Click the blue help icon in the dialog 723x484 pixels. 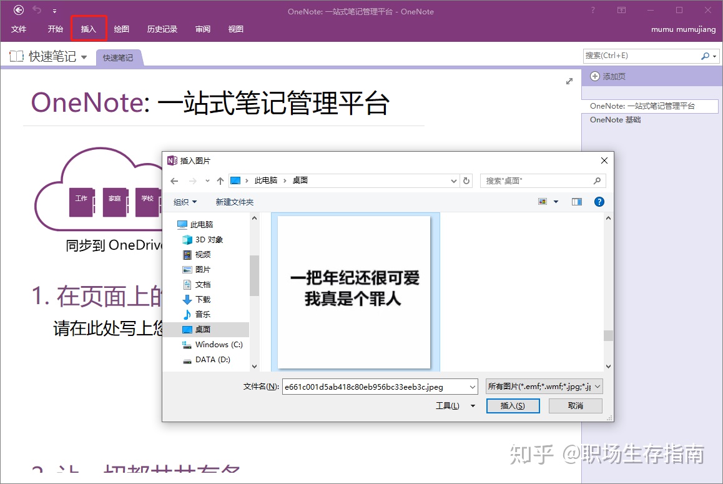click(599, 201)
